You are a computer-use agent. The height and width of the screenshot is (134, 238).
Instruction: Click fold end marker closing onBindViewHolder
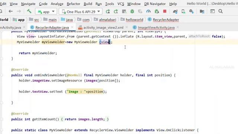tap(1, 103)
